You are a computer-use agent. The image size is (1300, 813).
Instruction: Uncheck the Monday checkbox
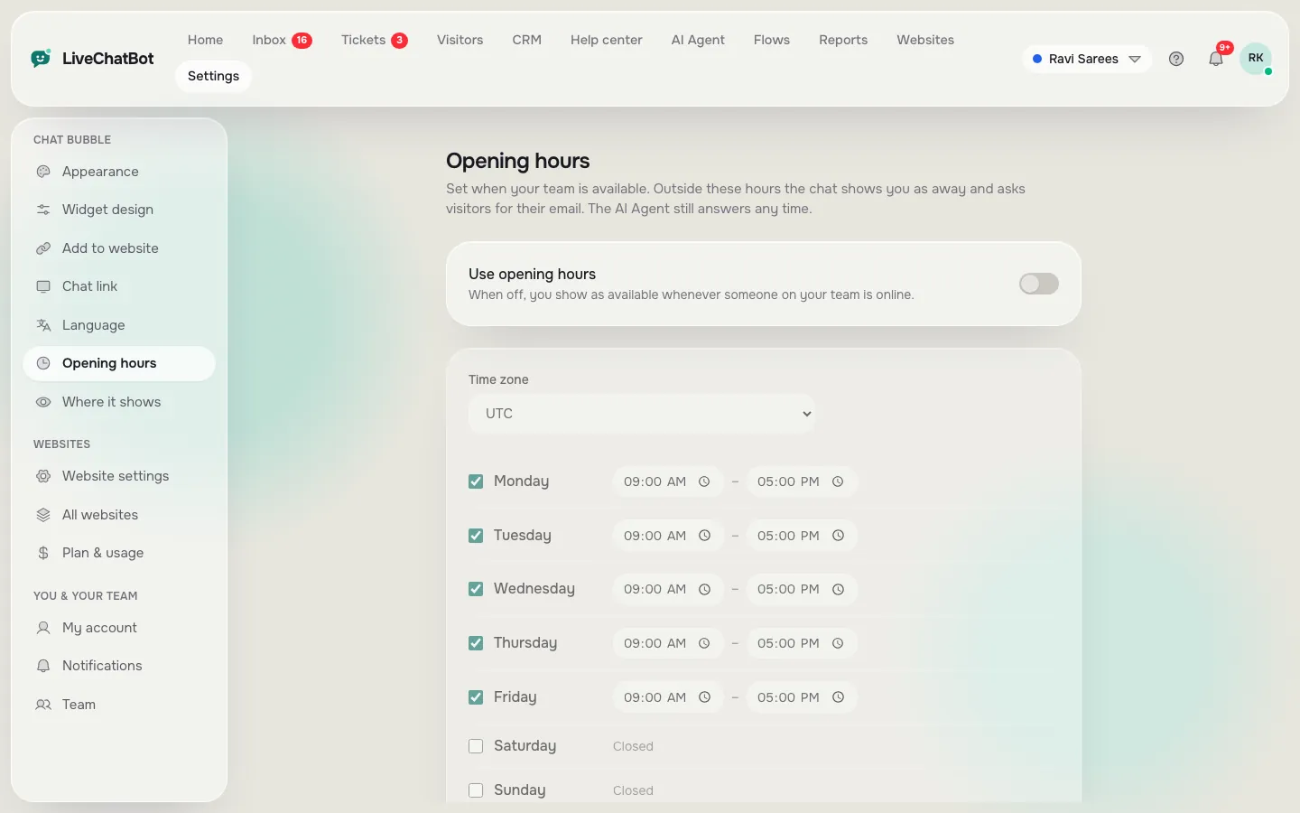click(476, 481)
